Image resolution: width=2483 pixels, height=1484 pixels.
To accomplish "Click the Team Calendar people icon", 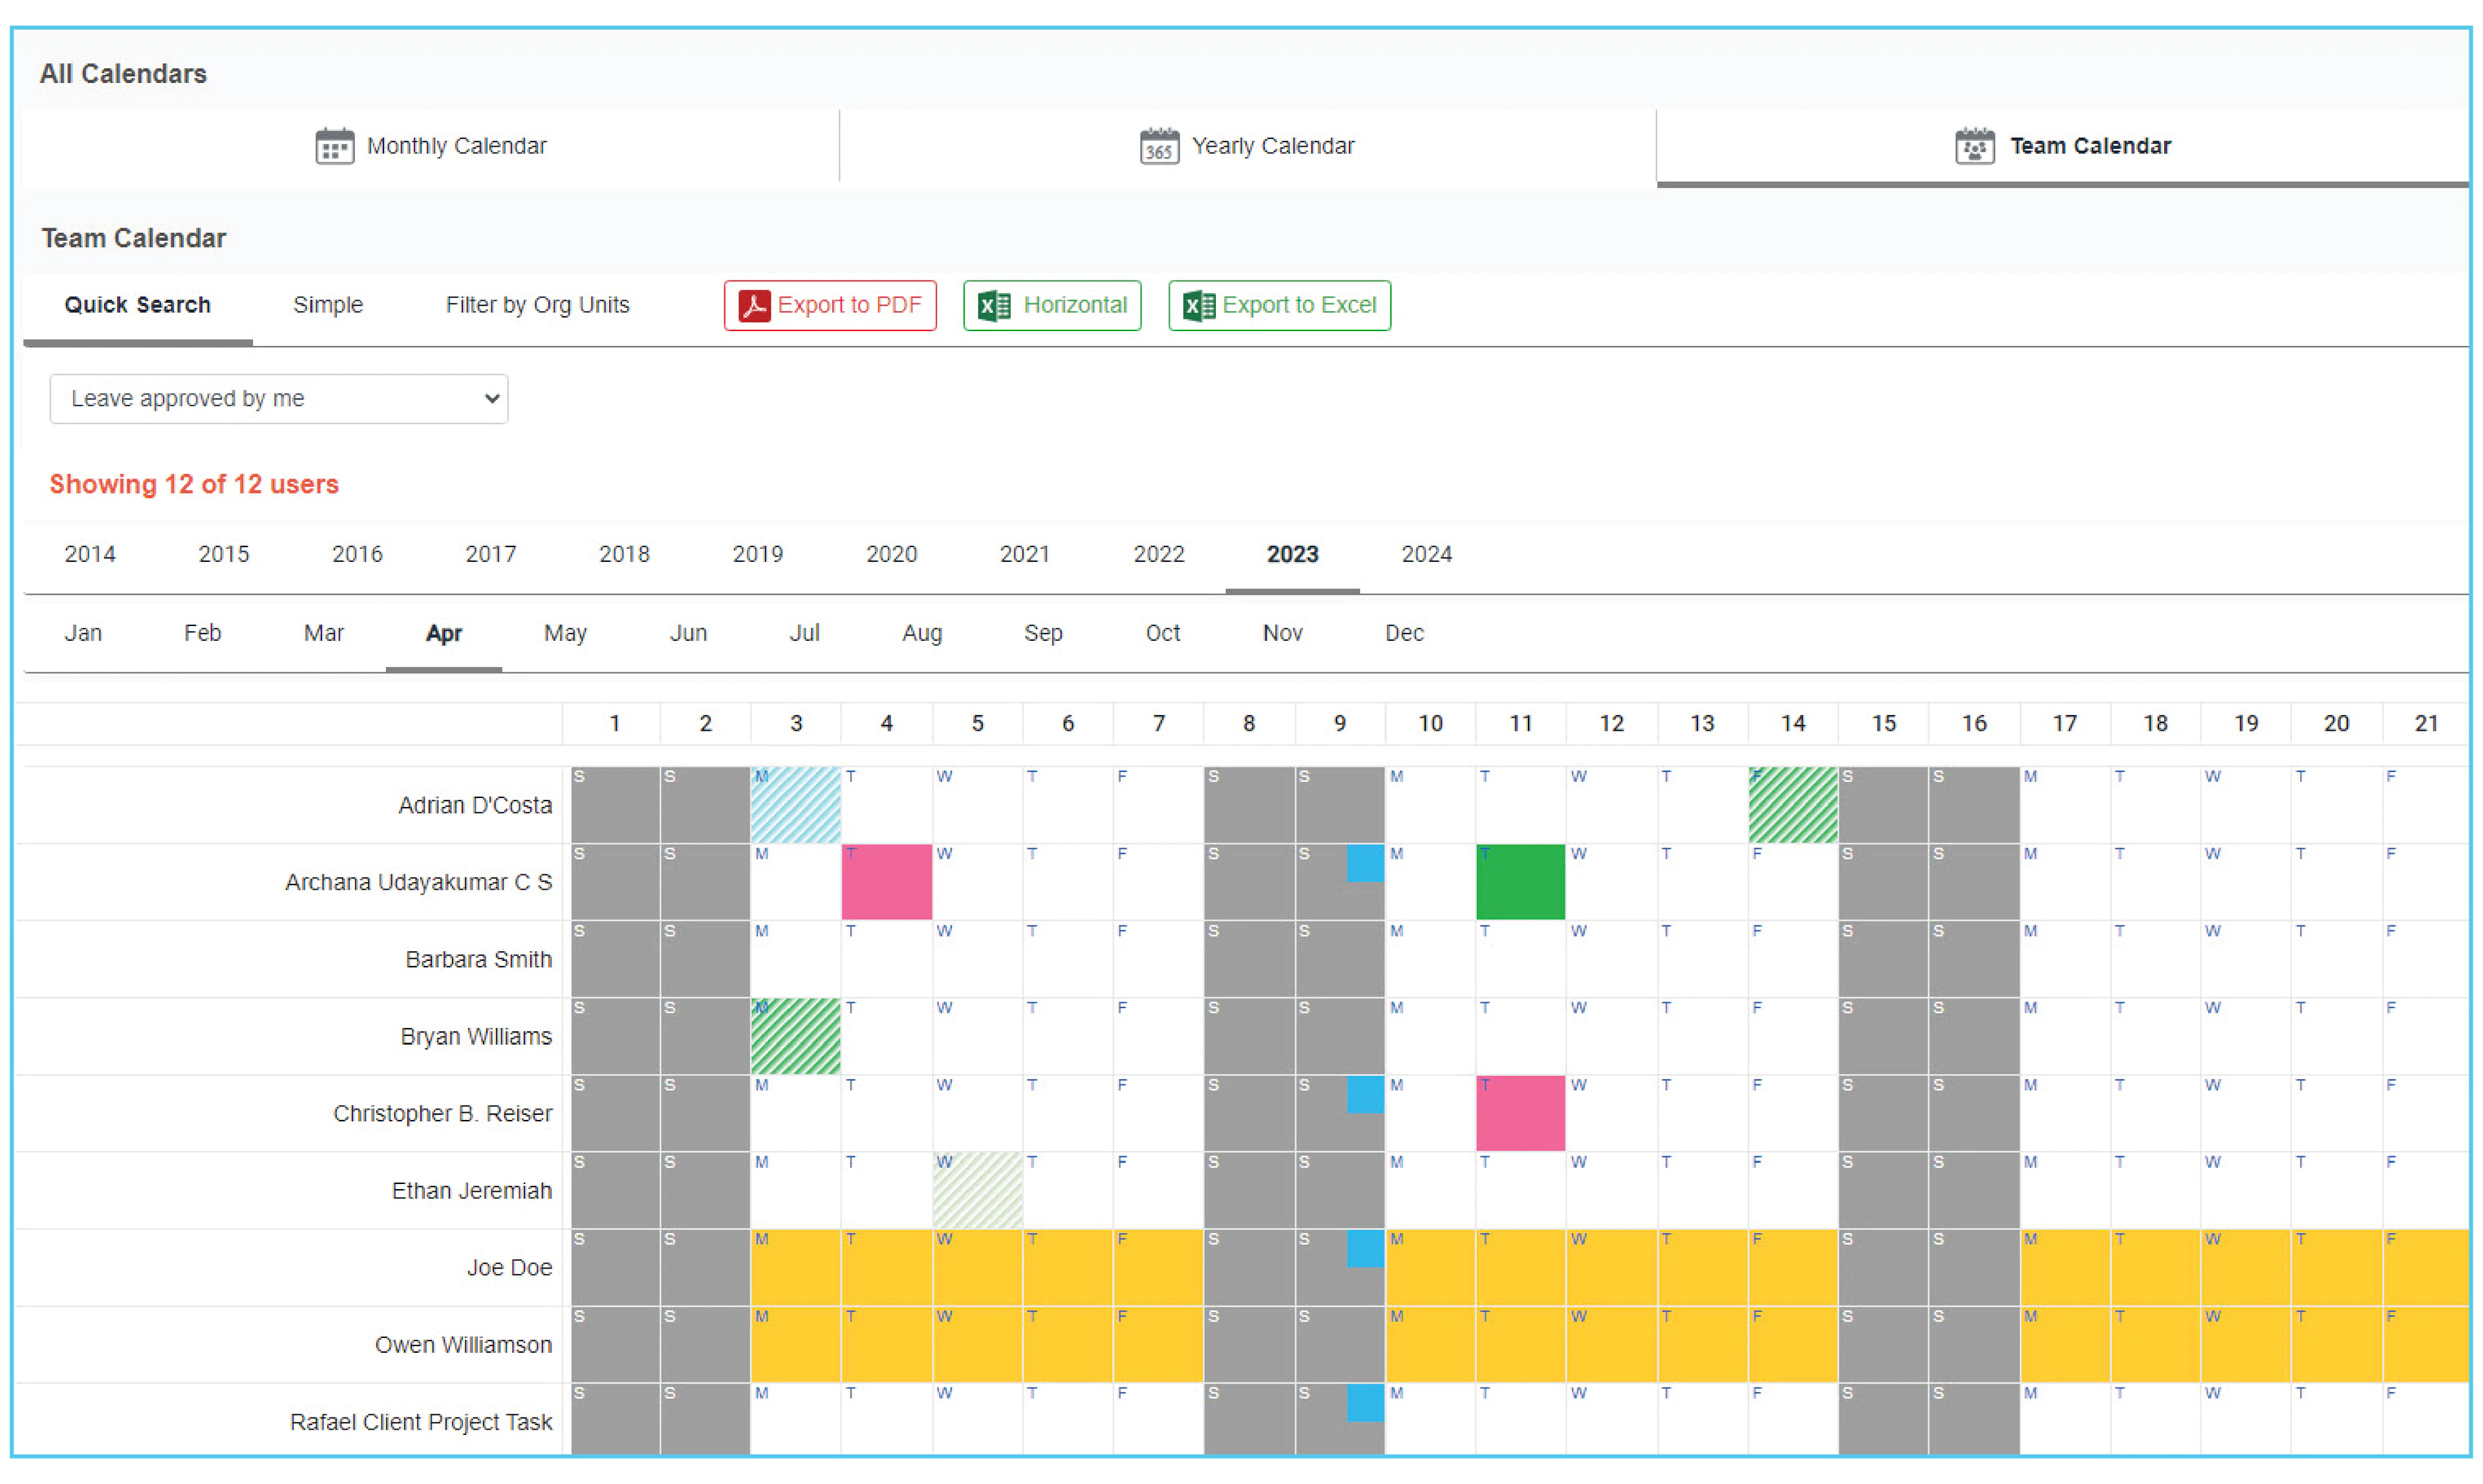I will (1974, 146).
